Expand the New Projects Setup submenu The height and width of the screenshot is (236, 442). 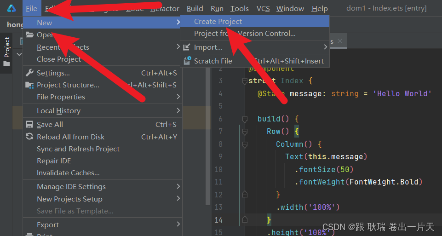pyautogui.click(x=178, y=198)
